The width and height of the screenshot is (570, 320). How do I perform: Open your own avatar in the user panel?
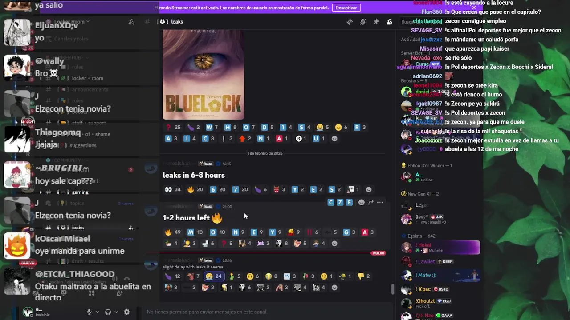28,312
